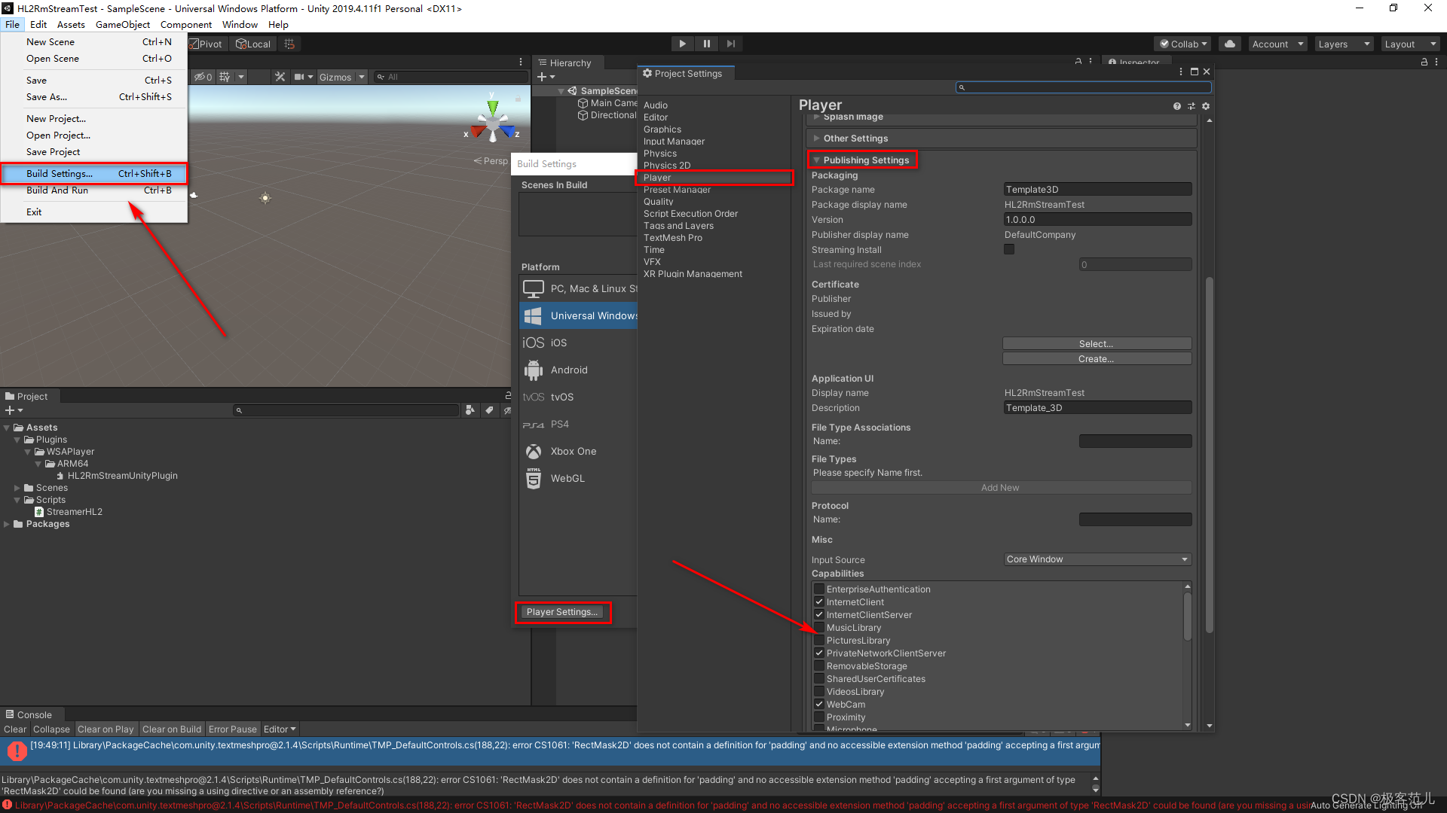Toggle Pivot handle position button
Viewport: 1447px width, 813px height.
coord(206,44)
